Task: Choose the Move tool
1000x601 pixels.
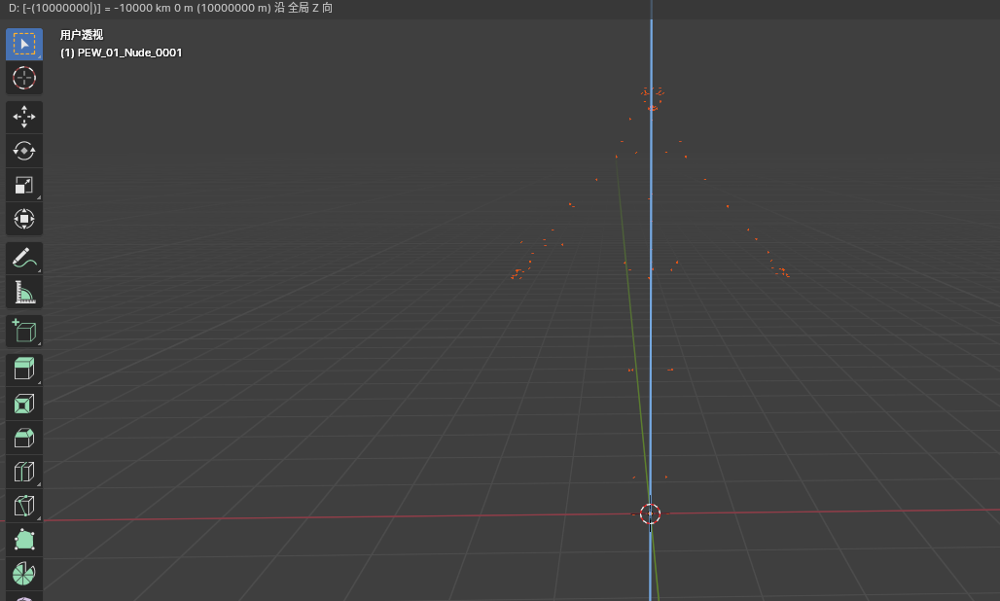Action: (24, 117)
